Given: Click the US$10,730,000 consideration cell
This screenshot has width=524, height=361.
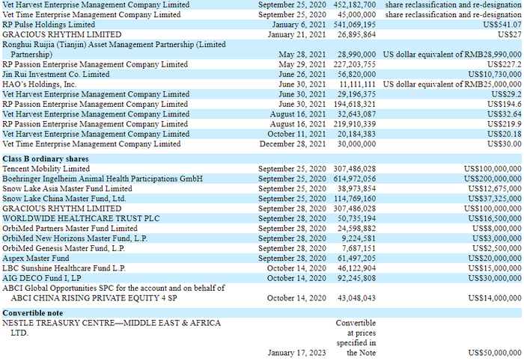Looking at the screenshot, I should click(495, 75).
